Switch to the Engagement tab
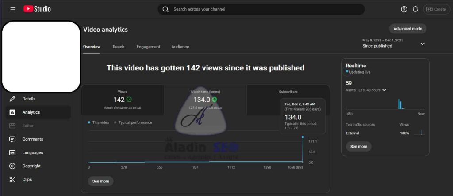 (x=148, y=47)
